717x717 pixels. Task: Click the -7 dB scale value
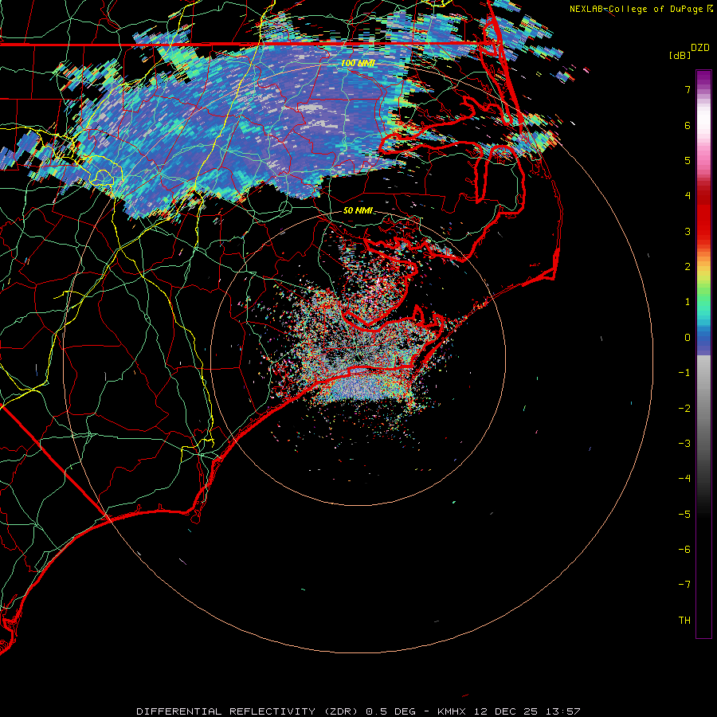684,585
